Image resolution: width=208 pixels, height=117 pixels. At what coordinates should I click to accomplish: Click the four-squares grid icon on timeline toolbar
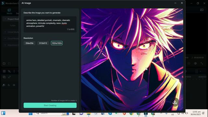tap(4, 71)
